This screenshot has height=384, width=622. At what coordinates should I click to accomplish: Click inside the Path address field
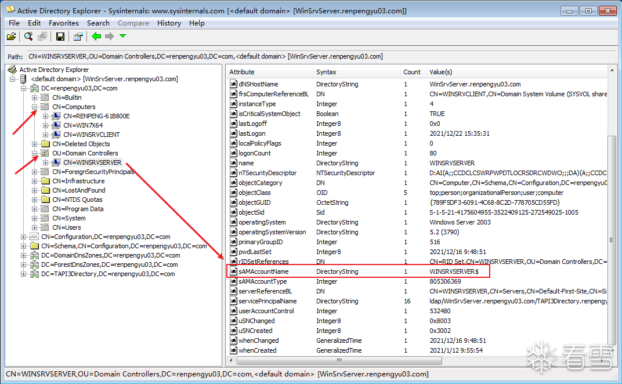pos(320,56)
